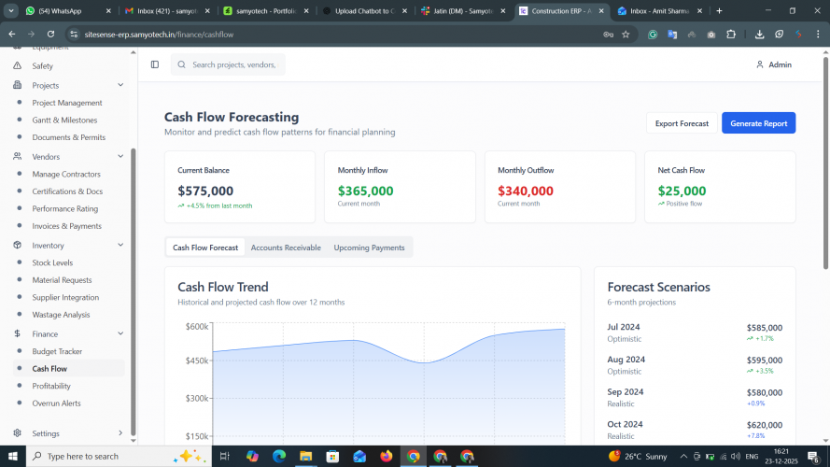The image size is (830, 467).
Task: Open the browser Extensions puzzle icon
Action: (x=731, y=34)
